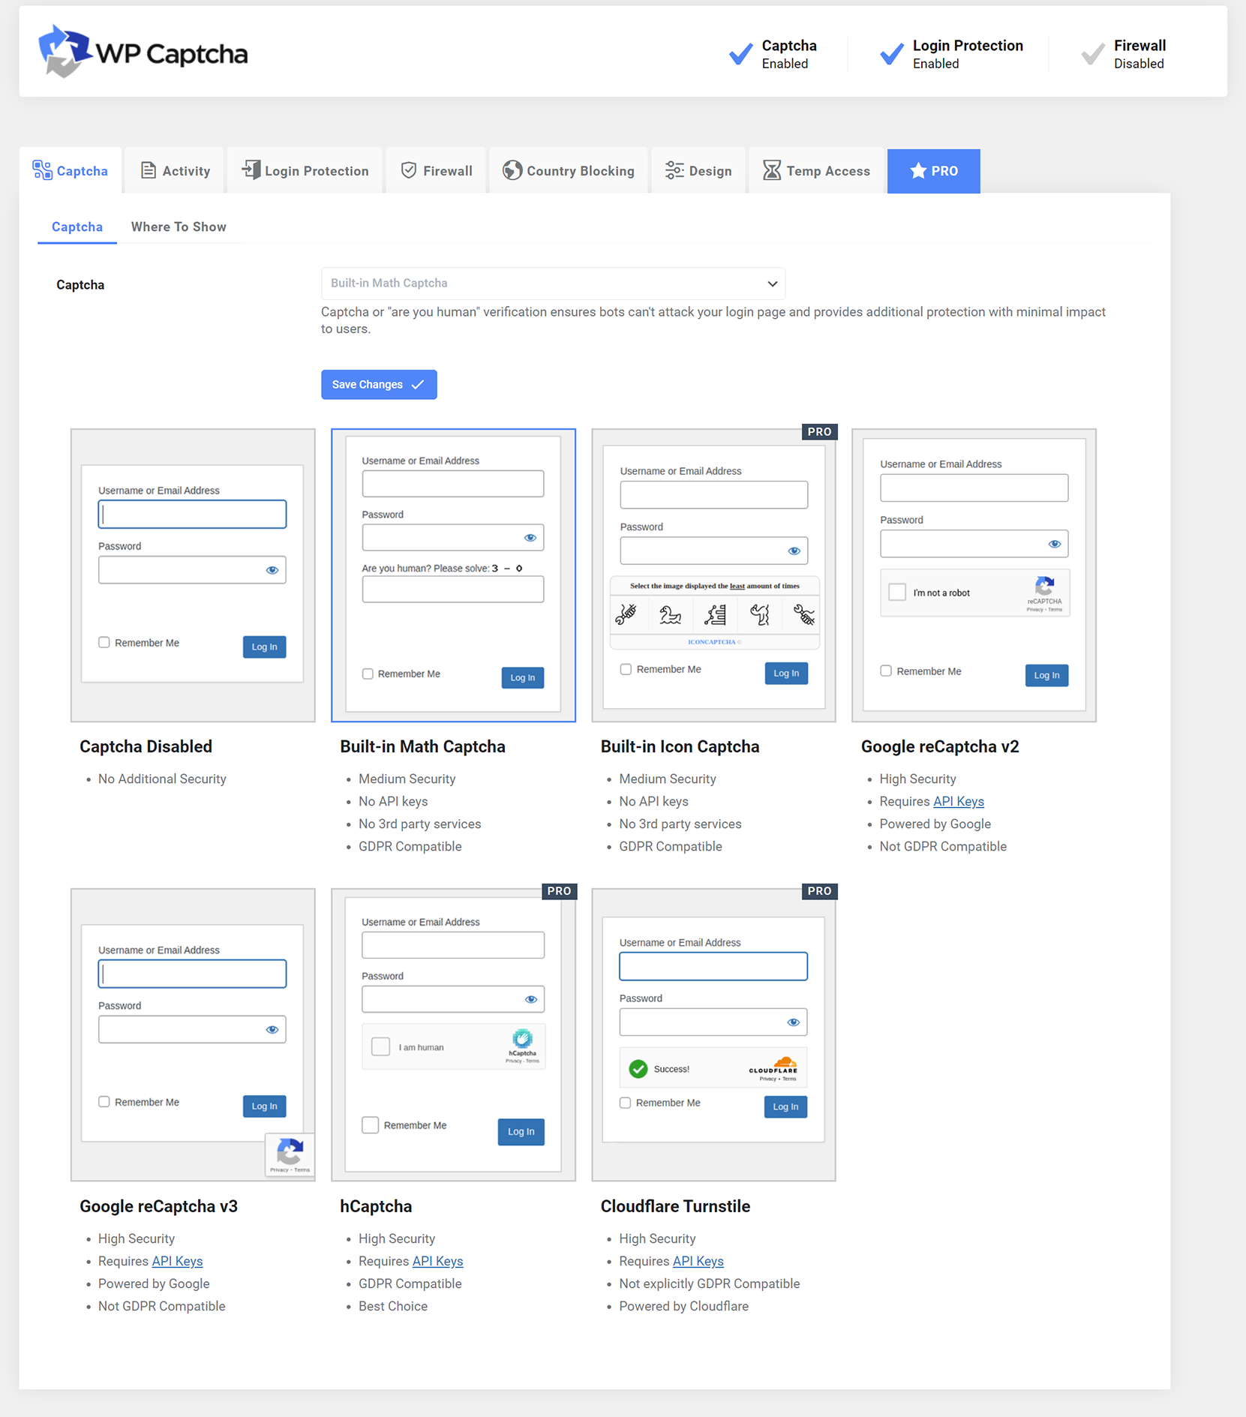Open API Keys link under reCaptcha v3
The height and width of the screenshot is (1417, 1246).
coord(177,1261)
